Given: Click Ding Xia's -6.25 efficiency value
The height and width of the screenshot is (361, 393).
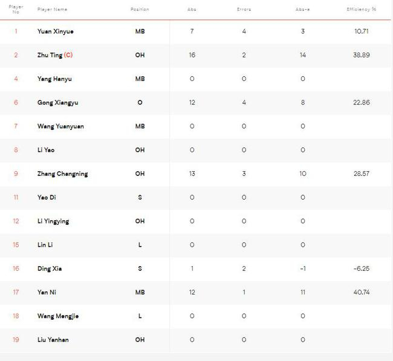Looking at the screenshot, I should pyautogui.click(x=362, y=268).
